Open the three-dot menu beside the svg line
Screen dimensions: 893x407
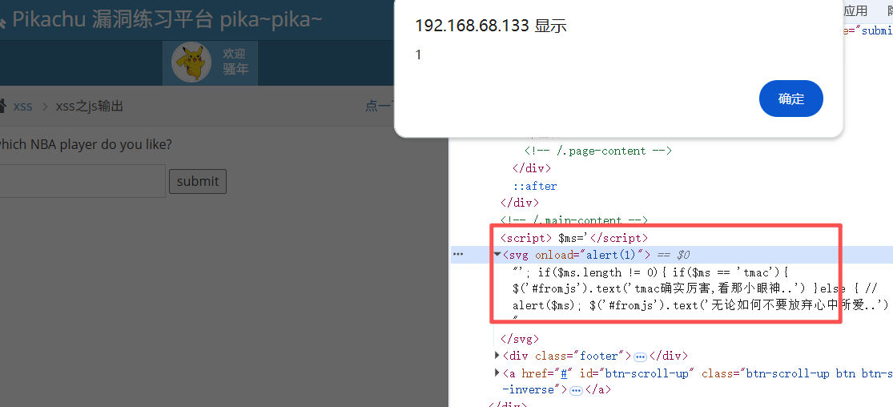click(458, 254)
